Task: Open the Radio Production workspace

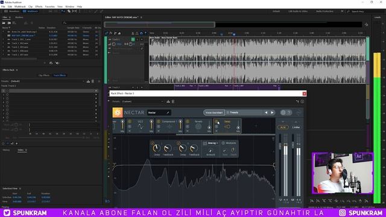Action: coord(324,11)
